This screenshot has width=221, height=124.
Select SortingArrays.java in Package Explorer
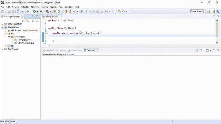26,43
